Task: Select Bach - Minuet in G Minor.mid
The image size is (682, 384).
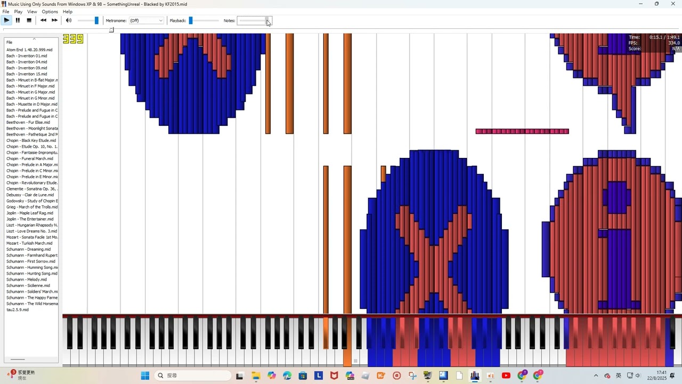Action: [30, 98]
